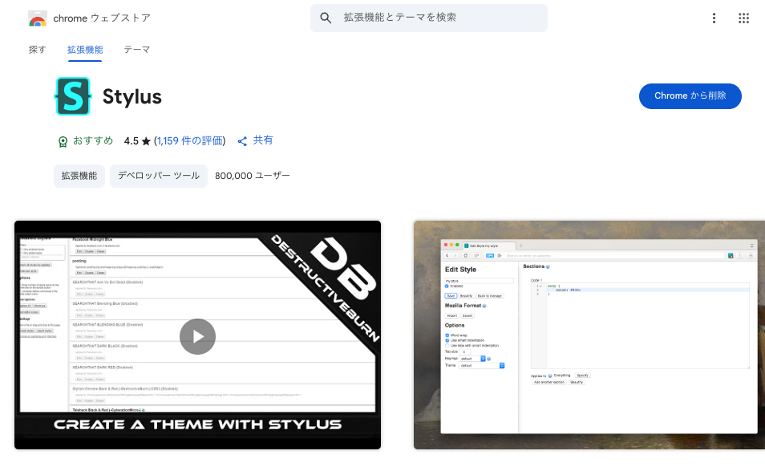Open the Google apps grid

[743, 18]
